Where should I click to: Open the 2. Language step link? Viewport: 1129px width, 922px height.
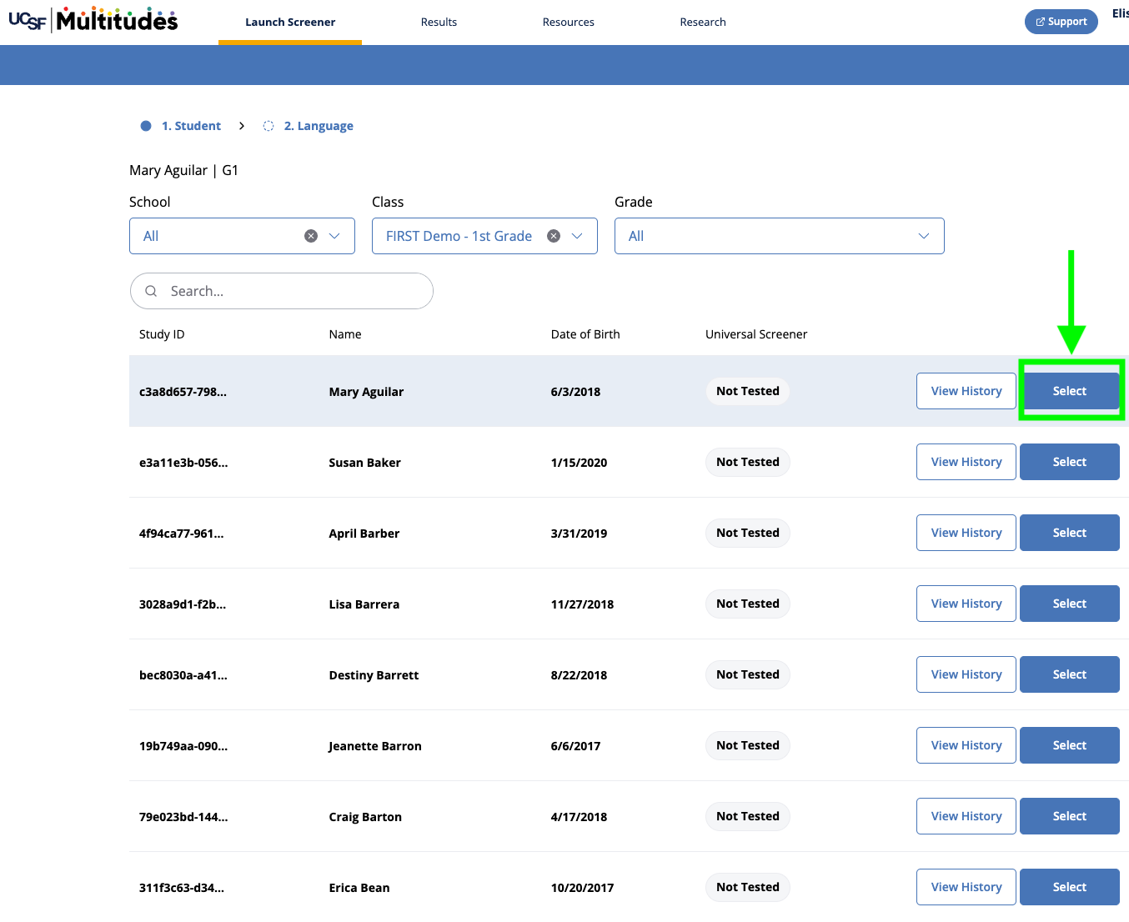pos(319,126)
